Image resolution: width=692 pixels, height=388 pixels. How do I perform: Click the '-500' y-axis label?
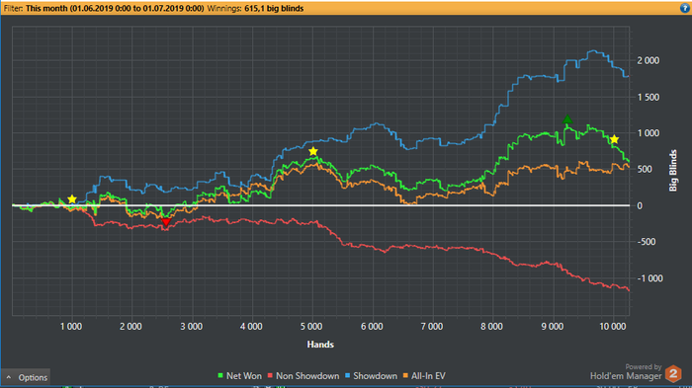tap(647, 242)
